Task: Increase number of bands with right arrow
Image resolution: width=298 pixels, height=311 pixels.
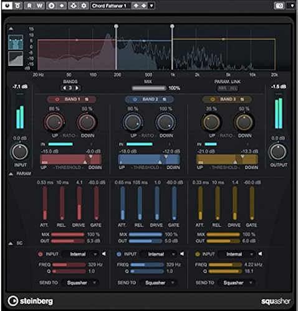Action: pyautogui.click(x=77, y=88)
